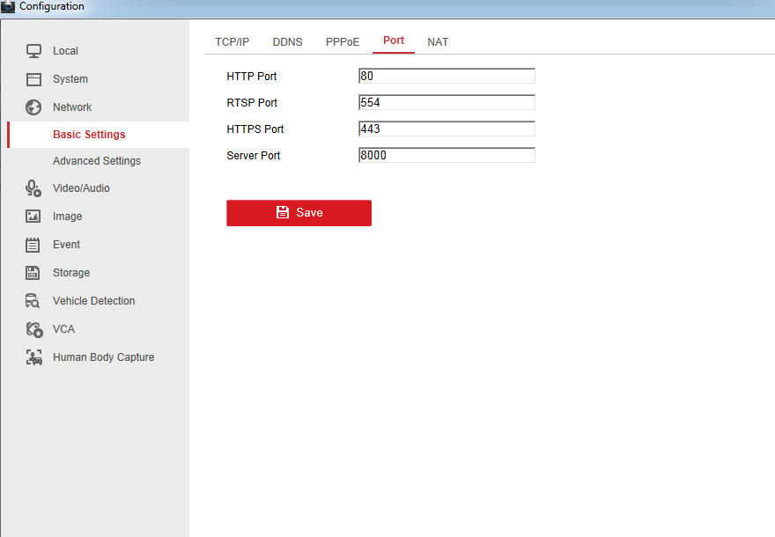The image size is (775, 537).
Task: Focus the HTTP Port input field
Action: click(x=447, y=77)
